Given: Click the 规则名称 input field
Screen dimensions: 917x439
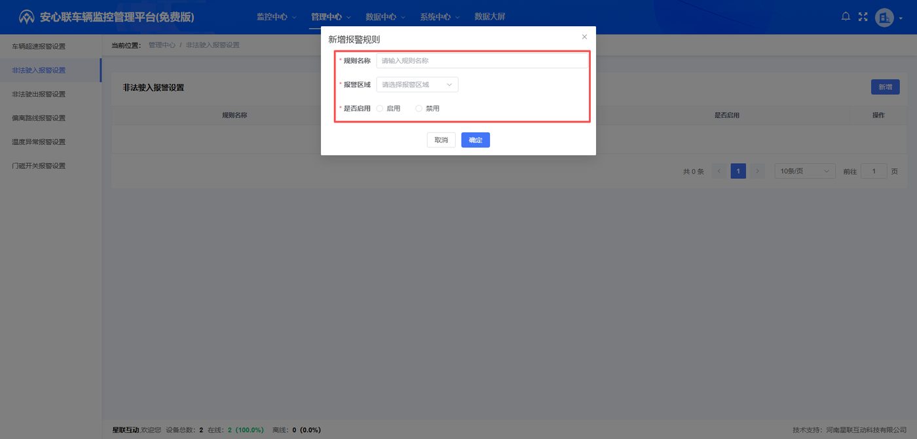Looking at the screenshot, I should (x=482, y=61).
